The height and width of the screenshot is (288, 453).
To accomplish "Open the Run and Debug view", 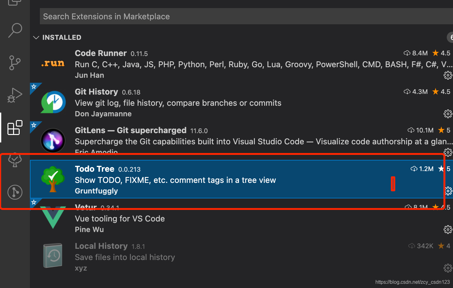I will click(15, 95).
